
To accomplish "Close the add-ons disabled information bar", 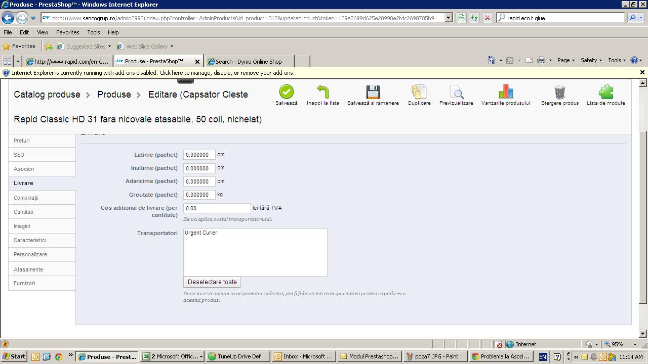I will pos(642,72).
